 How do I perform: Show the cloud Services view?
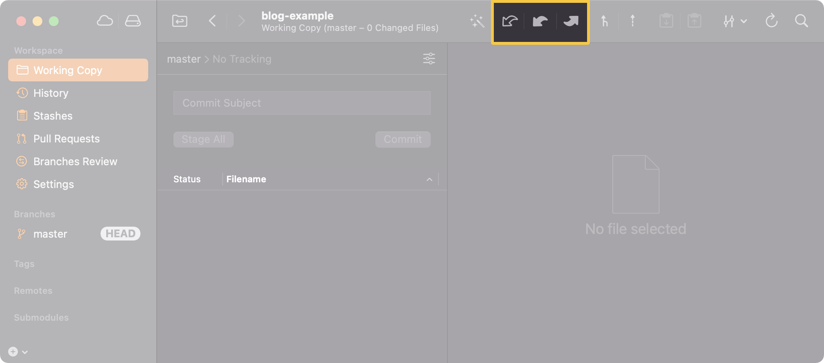(105, 21)
